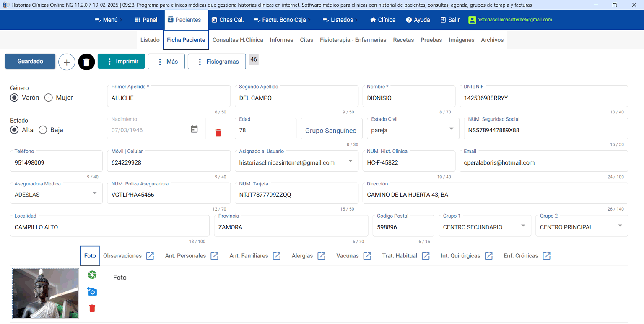The image size is (644, 324).
Task: Select the Varón gender radio button
Action: pyautogui.click(x=15, y=98)
